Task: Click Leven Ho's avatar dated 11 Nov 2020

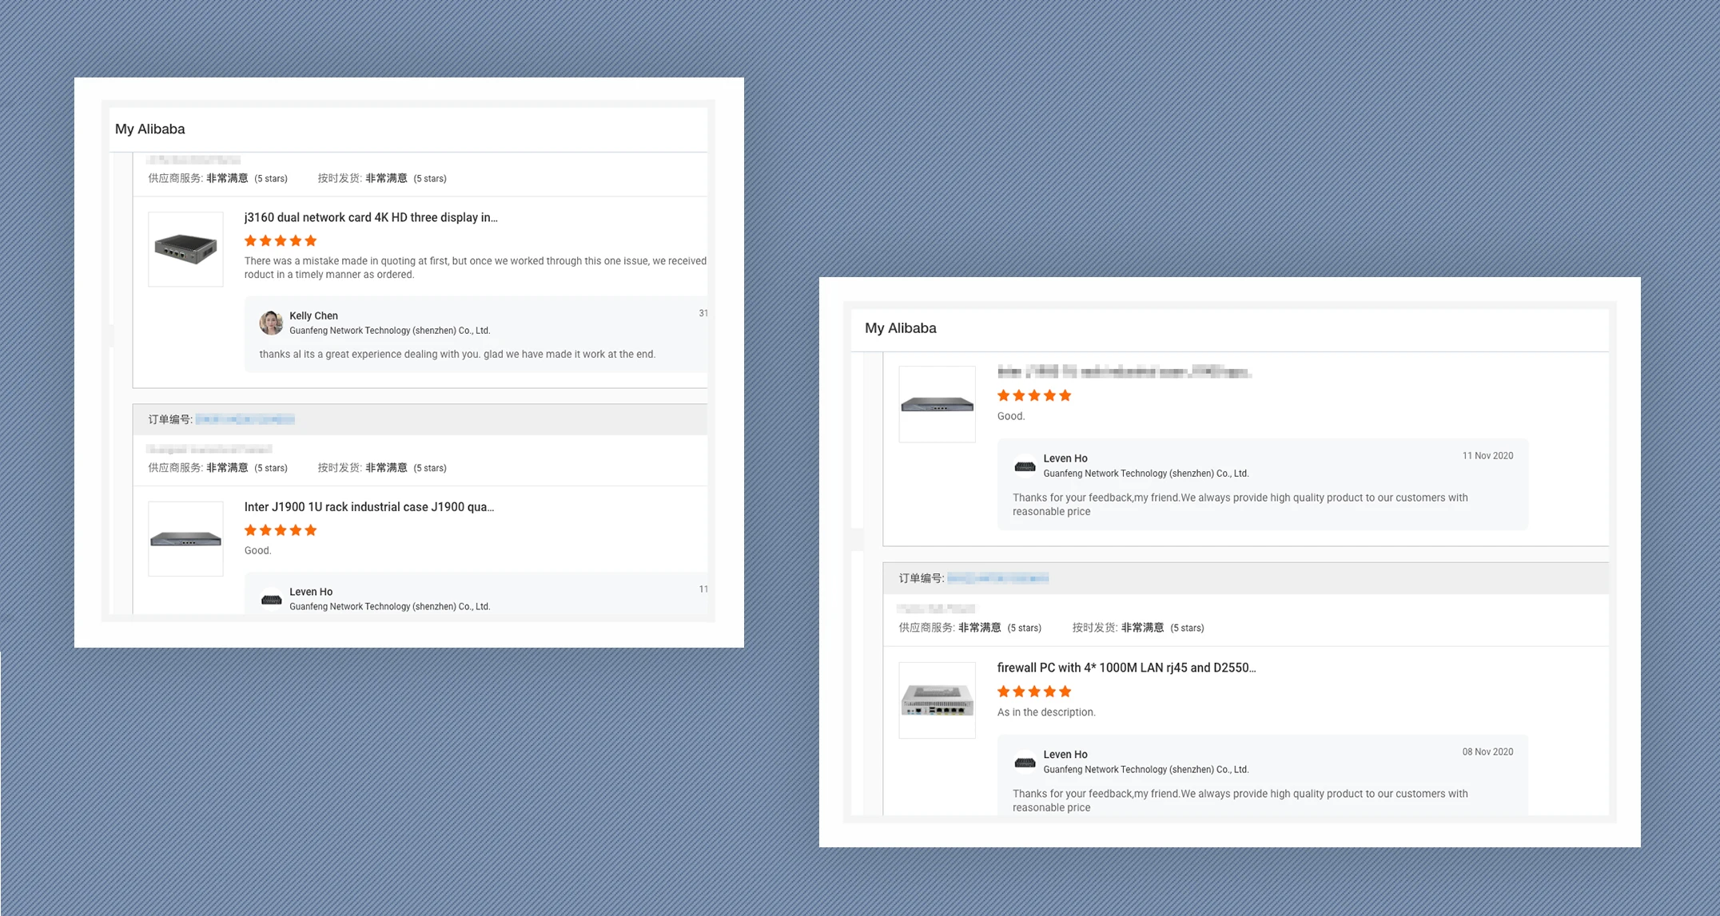Action: [x=1025, y=466]
